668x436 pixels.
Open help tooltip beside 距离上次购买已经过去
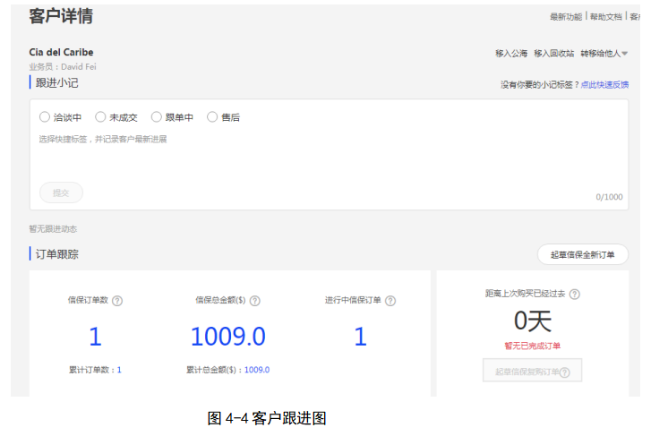(575, 294)
